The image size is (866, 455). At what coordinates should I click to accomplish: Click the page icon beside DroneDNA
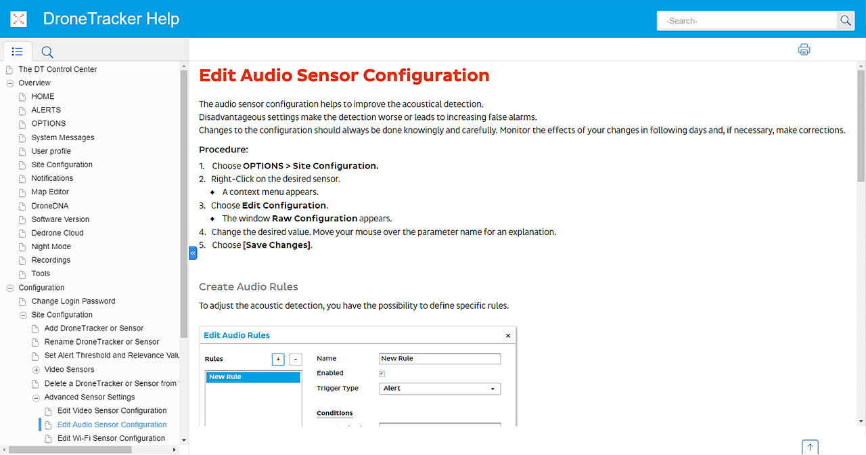(22, 206)
